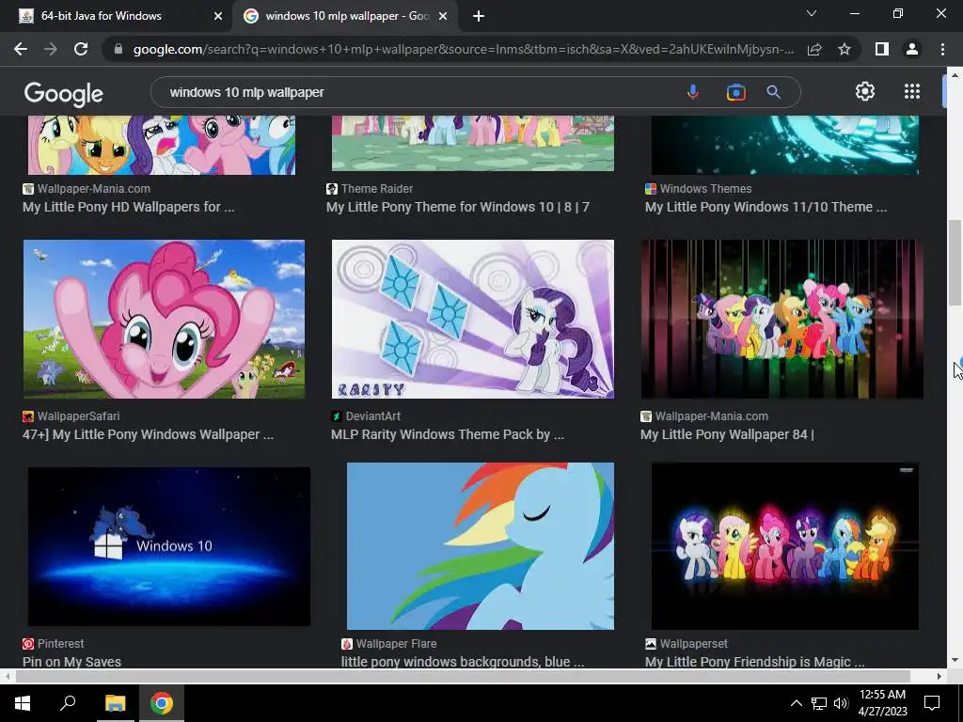Close the 64-bit Java for Windows tab

click(x=218, y=16)
